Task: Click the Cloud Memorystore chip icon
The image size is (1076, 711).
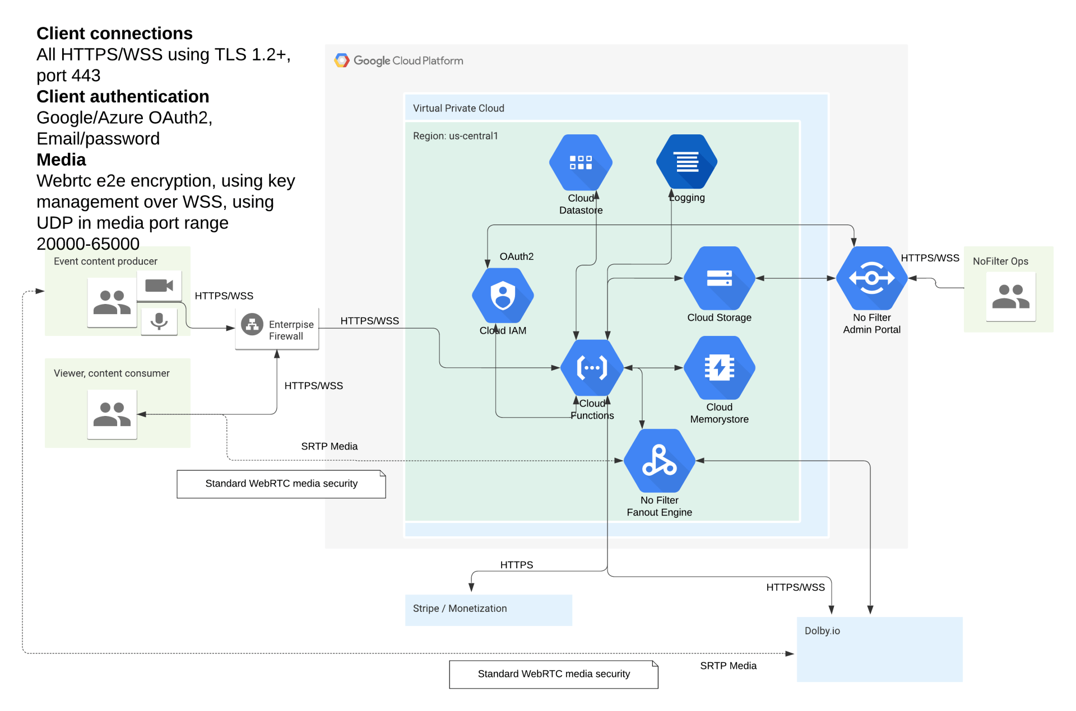Action: (x=720, y=368)
